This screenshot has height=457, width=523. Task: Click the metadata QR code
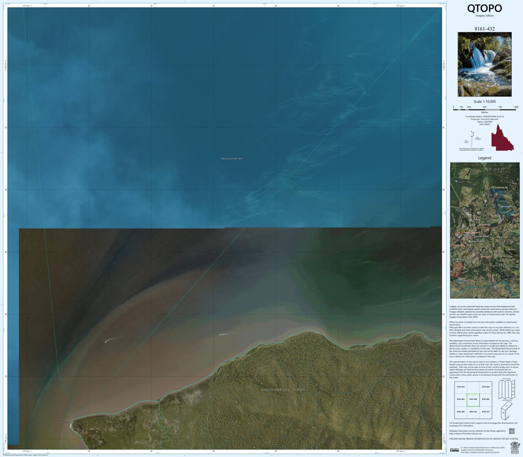pos(512,432)
